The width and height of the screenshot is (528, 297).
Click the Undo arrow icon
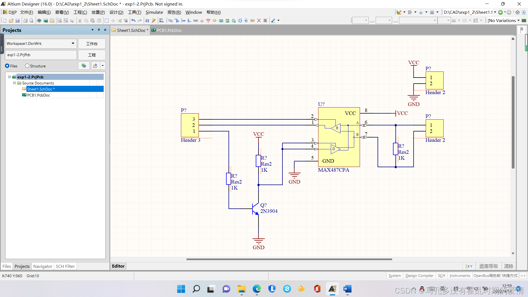point(133,21)
